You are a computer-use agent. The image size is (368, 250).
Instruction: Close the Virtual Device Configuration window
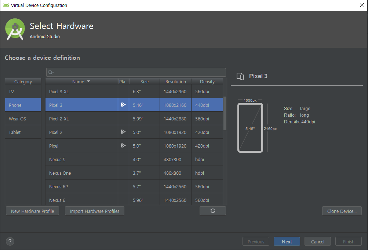tap(362, 5)
